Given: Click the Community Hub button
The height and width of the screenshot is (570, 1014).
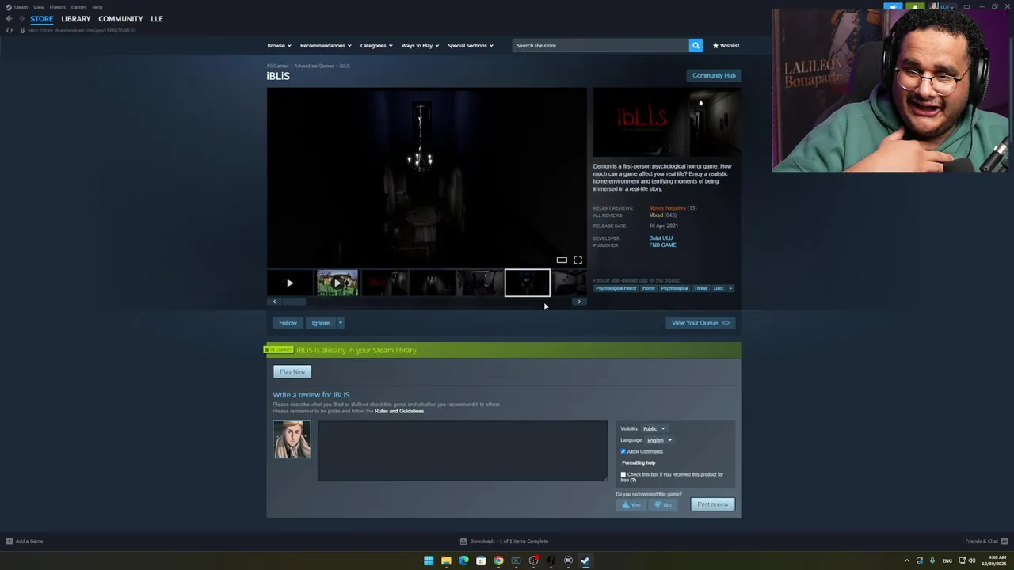Looking at the screenshot, I should point(714,75).
